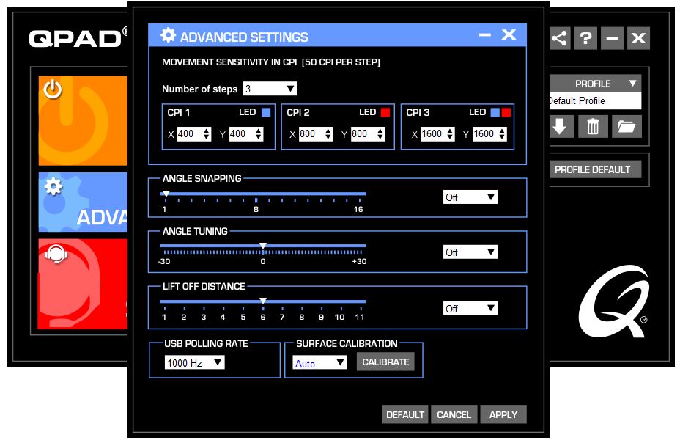Click the CPI 3 X value field

tap(433, 134)
